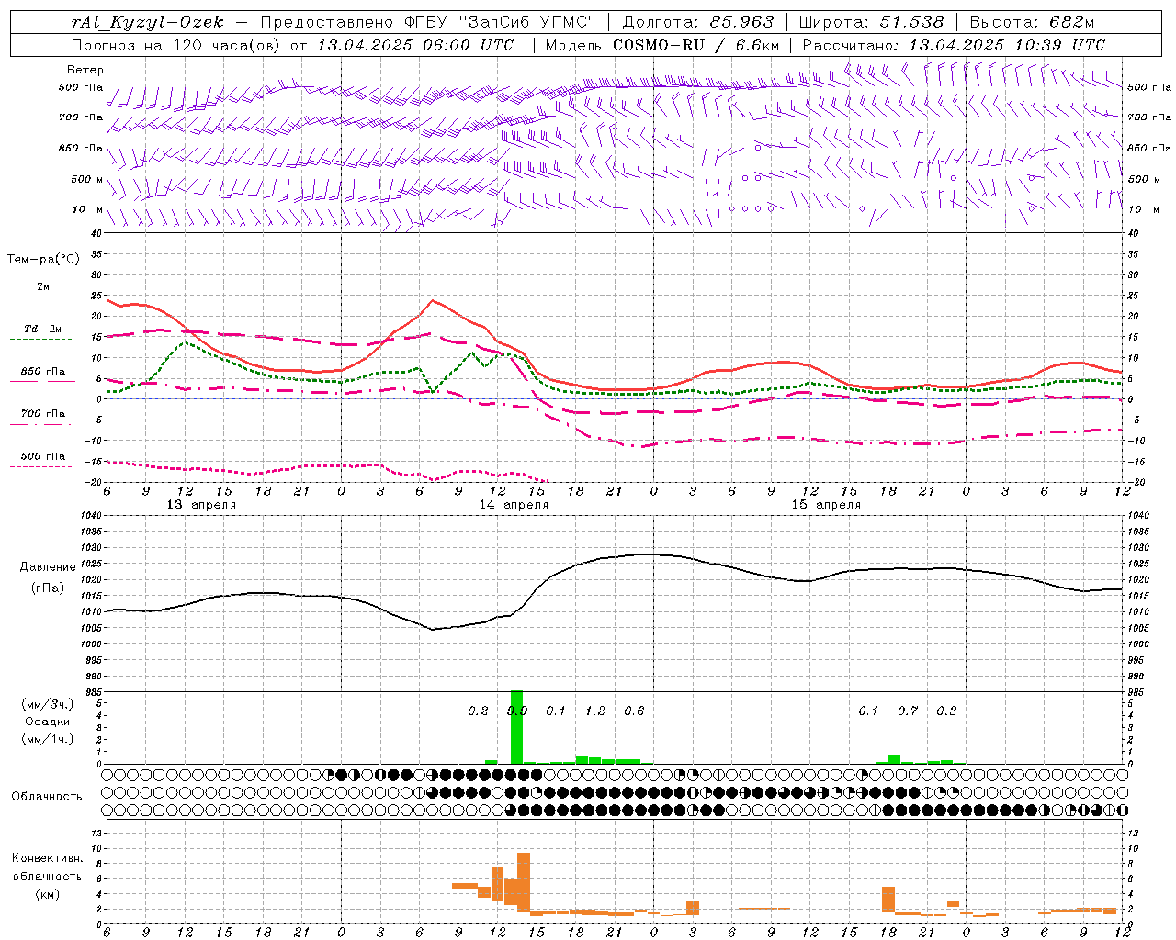Click the "Рассчитано: 13.04.2025 10:39 UTC" text
Image resolution: width=1176 pixels, height=940 pixels.
click(x=954, y=45)
